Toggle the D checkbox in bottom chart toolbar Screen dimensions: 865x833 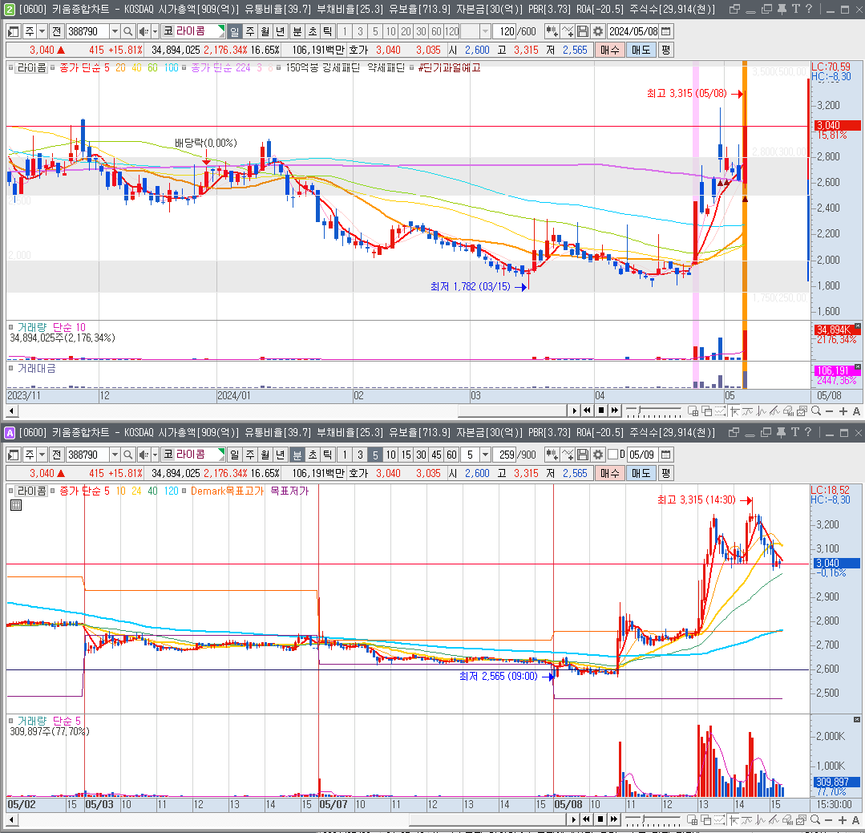tap(612, 455)
